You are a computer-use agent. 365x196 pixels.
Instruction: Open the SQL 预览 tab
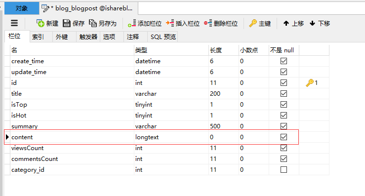pyautogui.click(x=162, y=37)
